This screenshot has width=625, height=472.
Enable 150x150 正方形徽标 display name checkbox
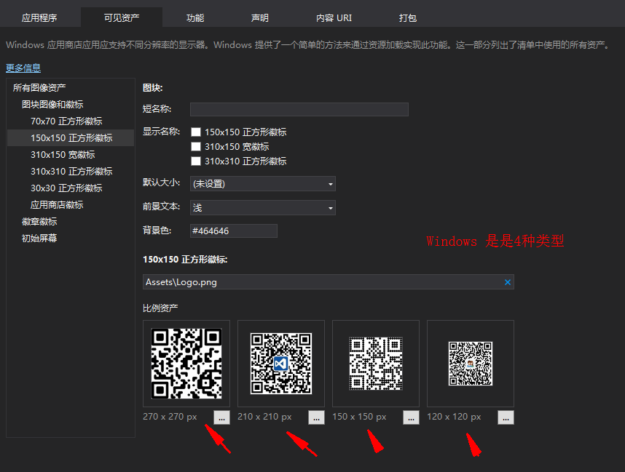[x=196, y=132]
